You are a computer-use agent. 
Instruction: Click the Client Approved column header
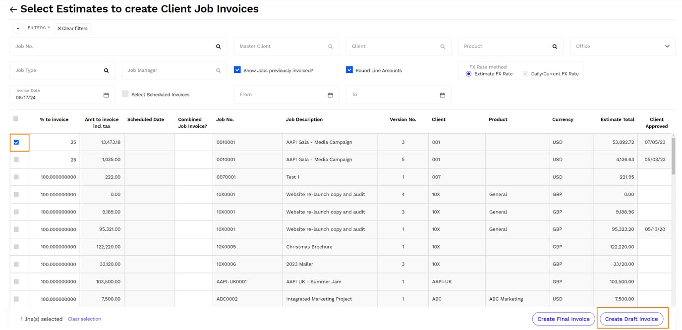[657, 123]
